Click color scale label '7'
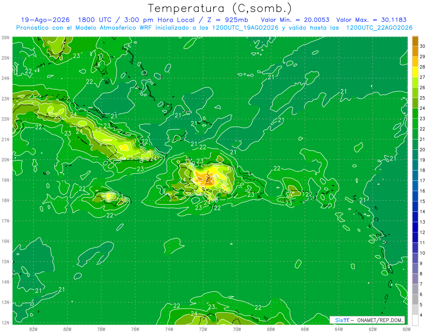The width and height of the screenshot is (432, 334). pyautogui.click(x=421, y=284)
